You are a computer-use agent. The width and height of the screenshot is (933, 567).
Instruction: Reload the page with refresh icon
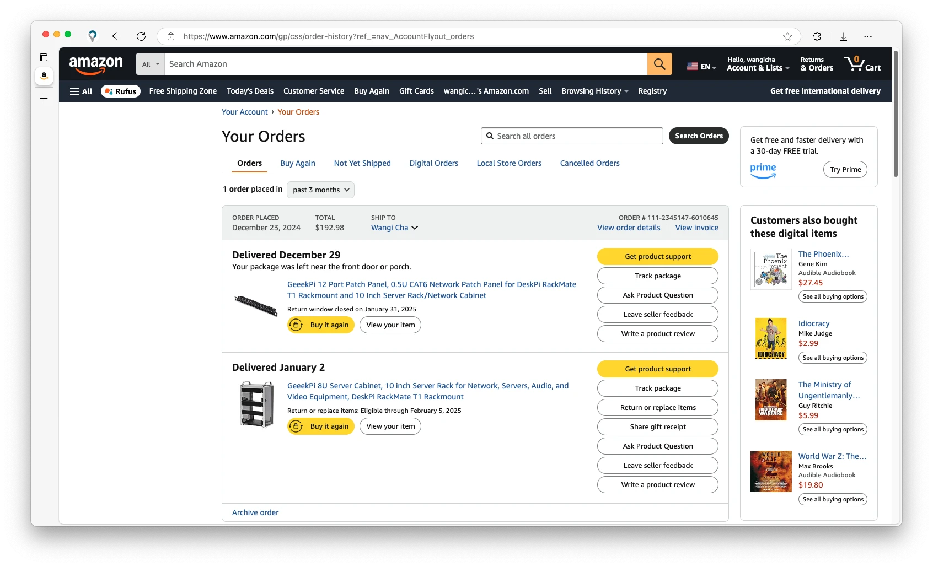click(141, 36)
